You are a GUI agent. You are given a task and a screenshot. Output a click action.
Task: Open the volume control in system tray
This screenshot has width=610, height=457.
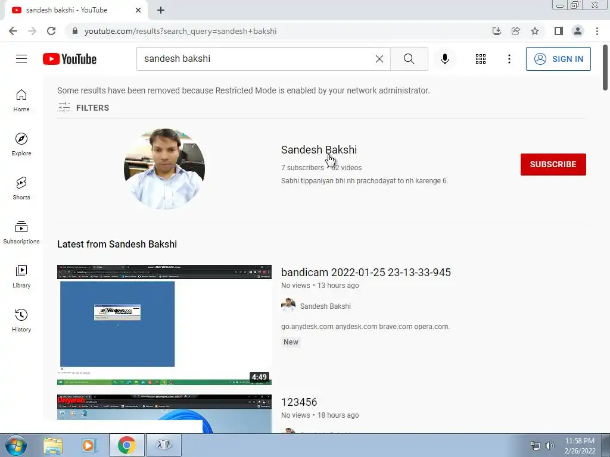[x=549, y=446]
